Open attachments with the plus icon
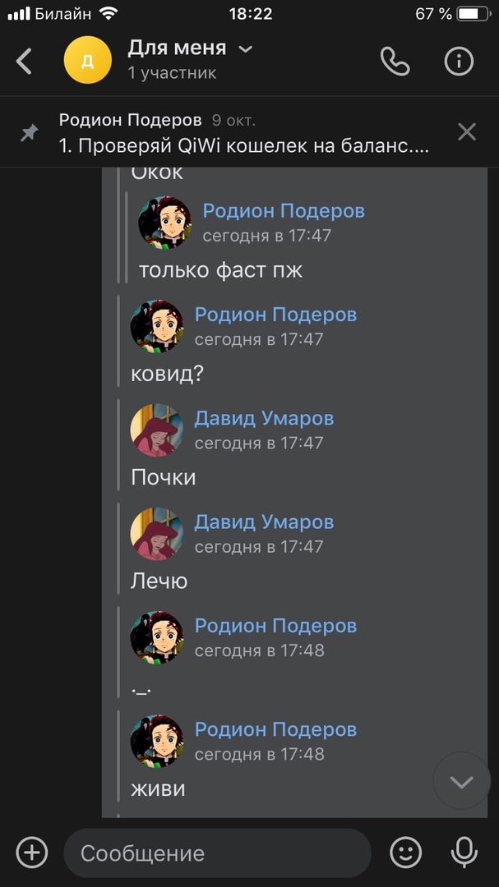Viewport: 499px width, 887px height. (32, 852)
